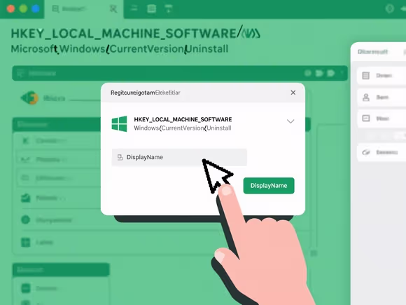Close the registry dialog with the X
The height and width of the screenshot is (305, 406).
(293, 93)
